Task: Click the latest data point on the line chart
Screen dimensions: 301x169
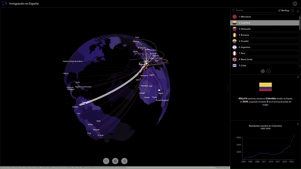Action: [x=294, y=136]
